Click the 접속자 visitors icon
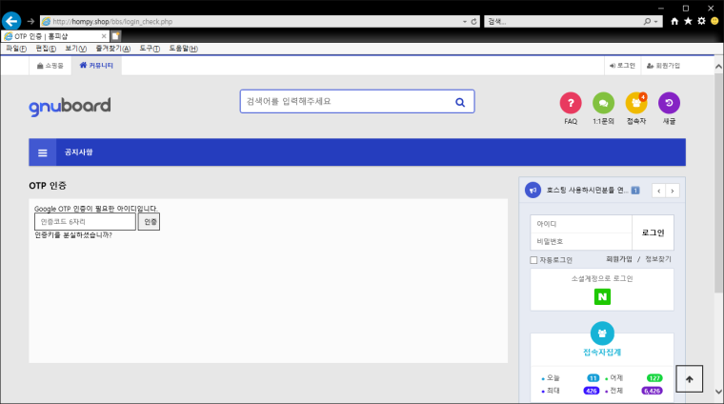 coord(635,103)
